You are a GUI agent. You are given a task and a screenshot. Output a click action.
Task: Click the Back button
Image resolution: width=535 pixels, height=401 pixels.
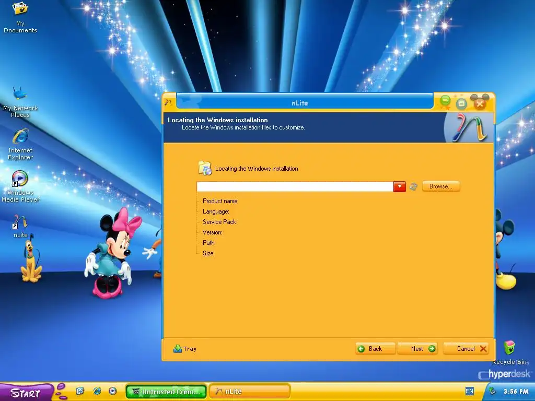tap(375, 348)
